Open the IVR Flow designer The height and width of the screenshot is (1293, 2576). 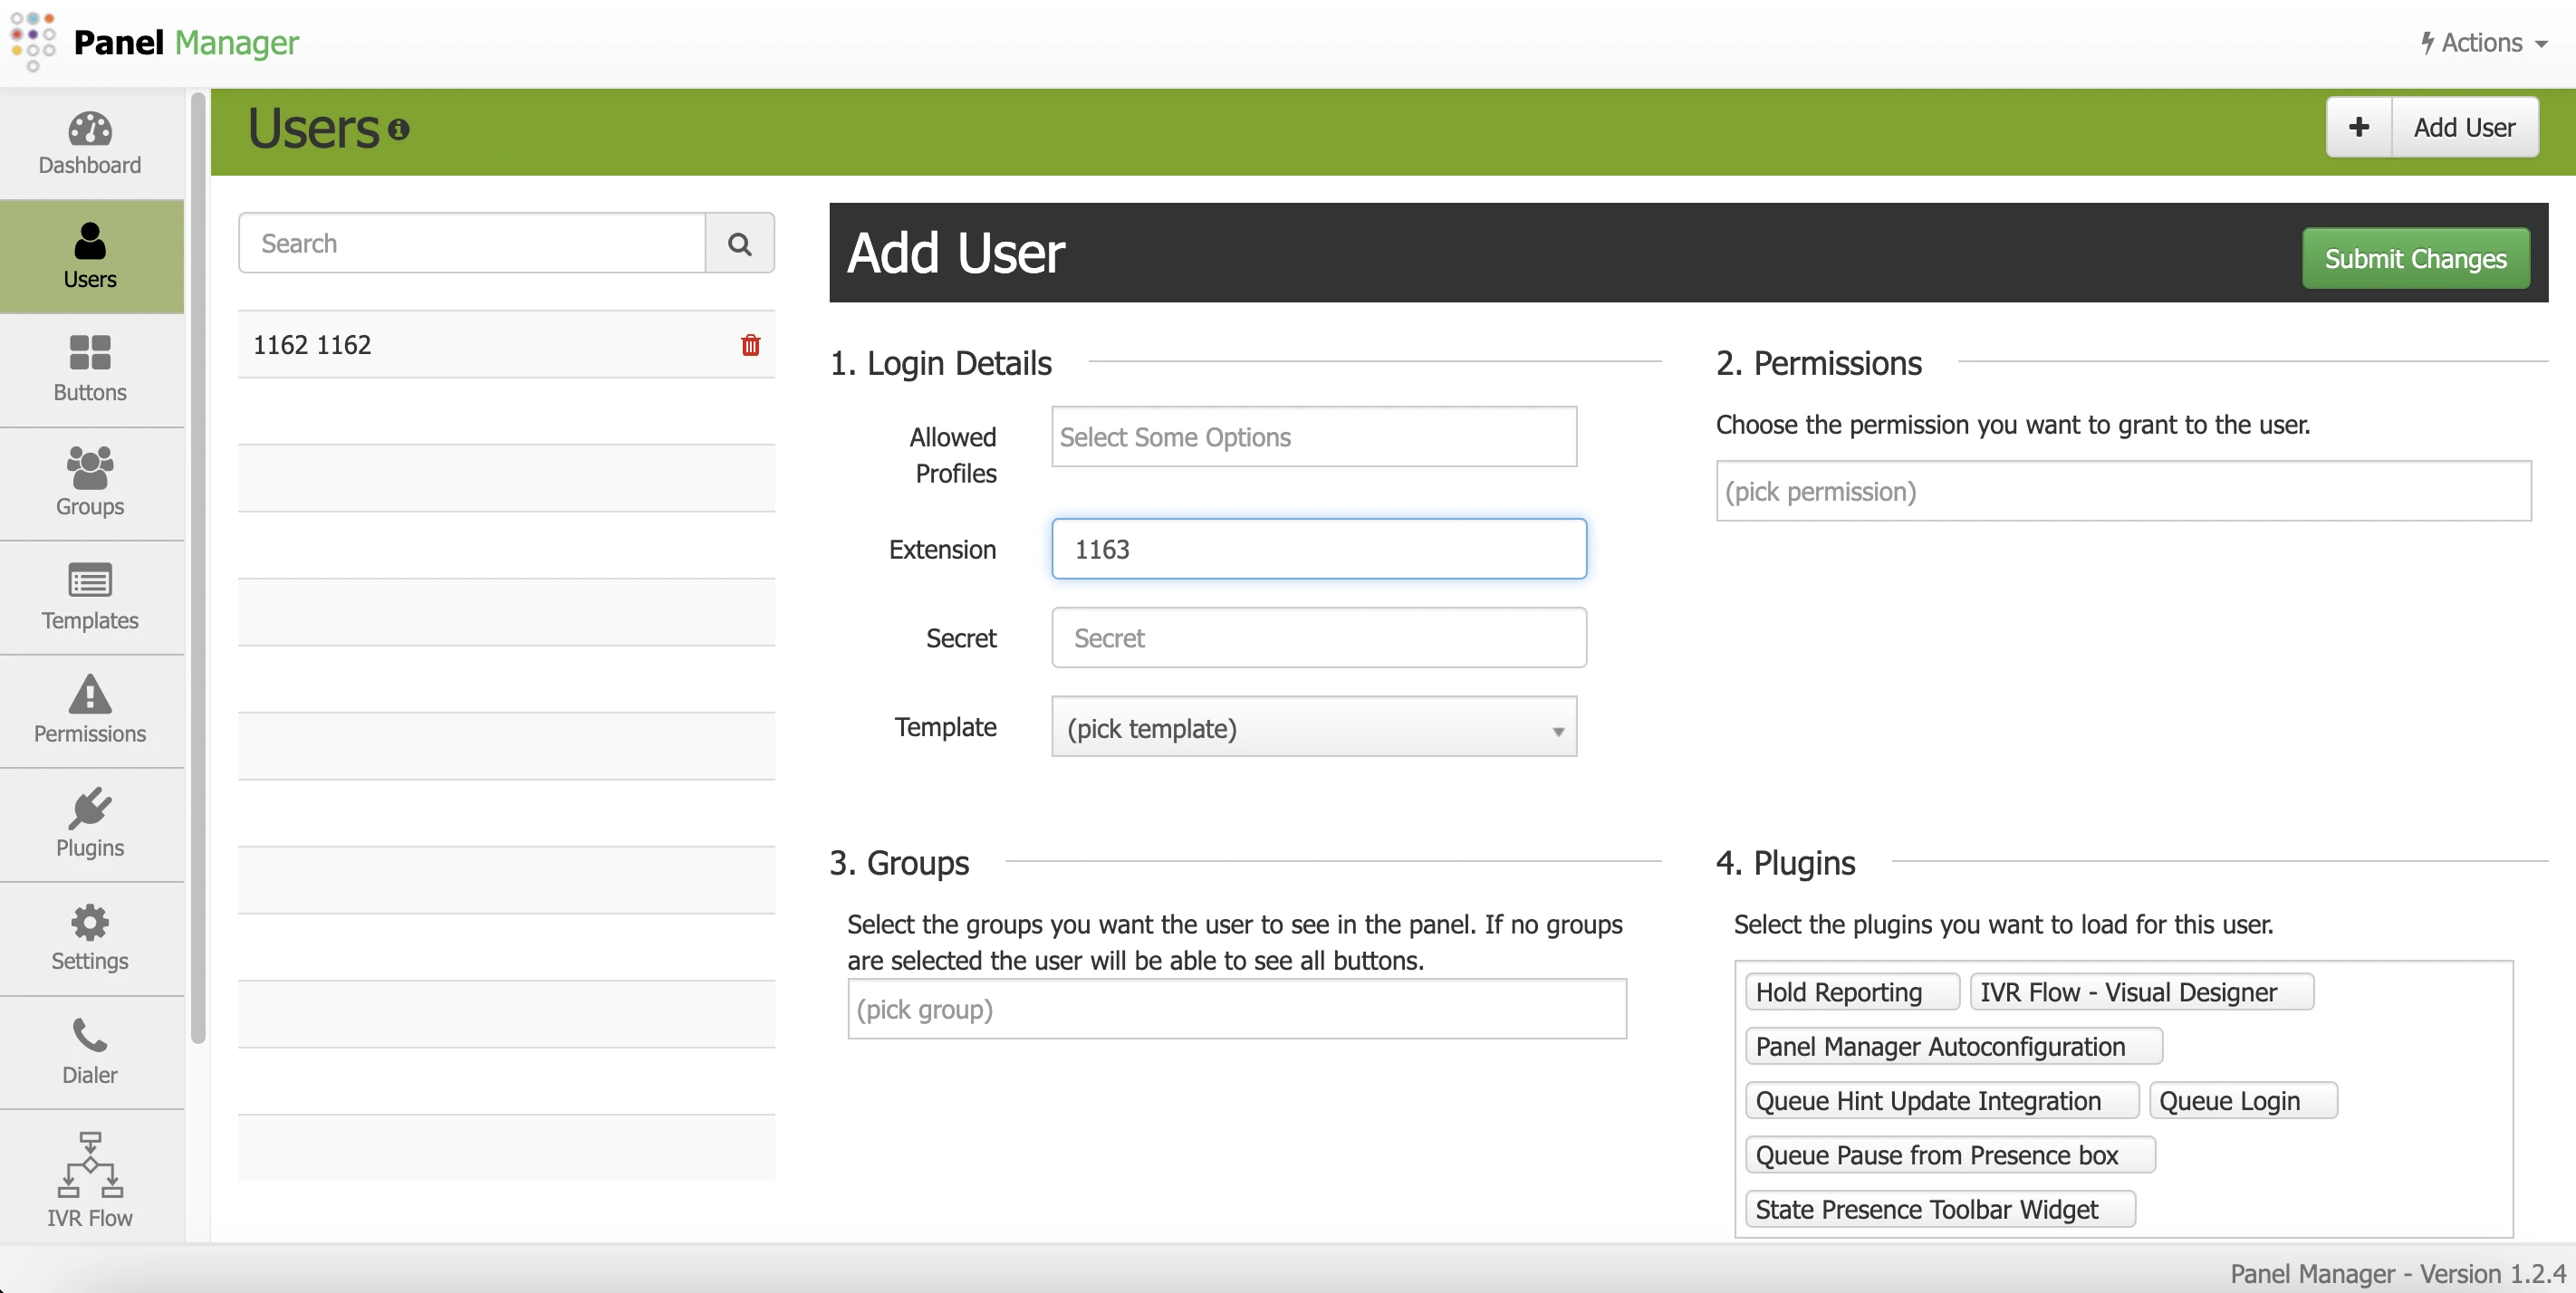coord(89,1178)
